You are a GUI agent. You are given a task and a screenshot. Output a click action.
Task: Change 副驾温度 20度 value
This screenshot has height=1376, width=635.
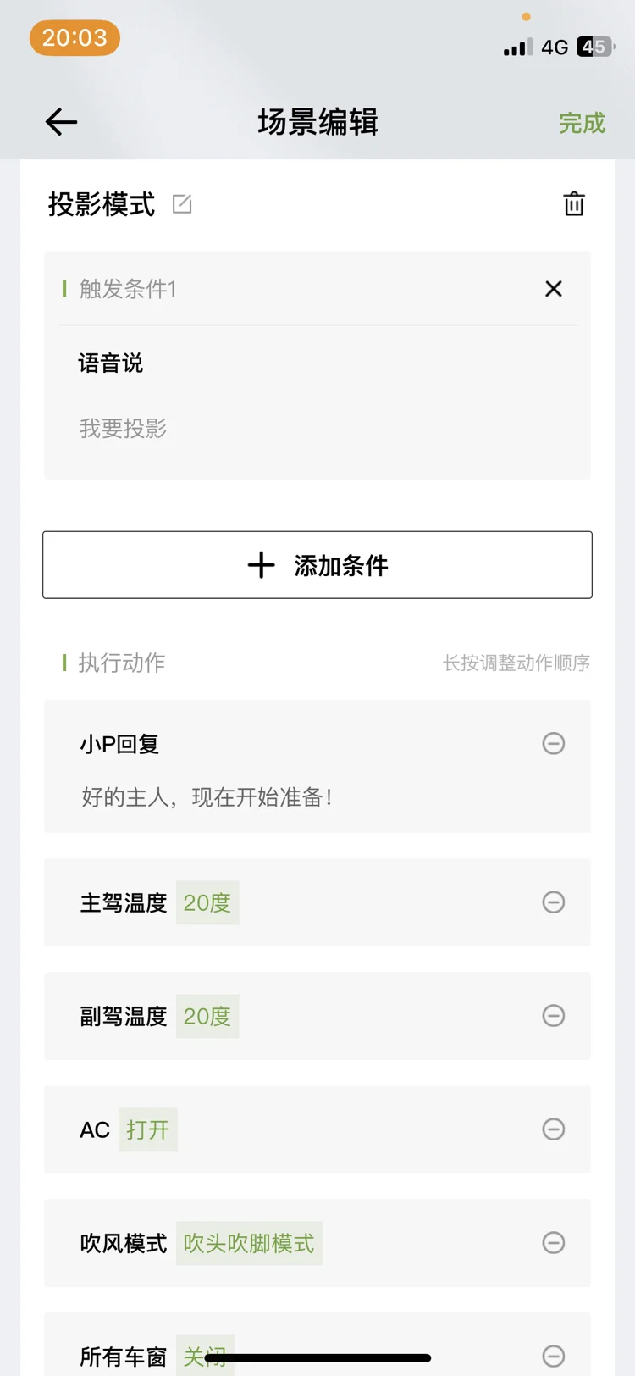207,1016
